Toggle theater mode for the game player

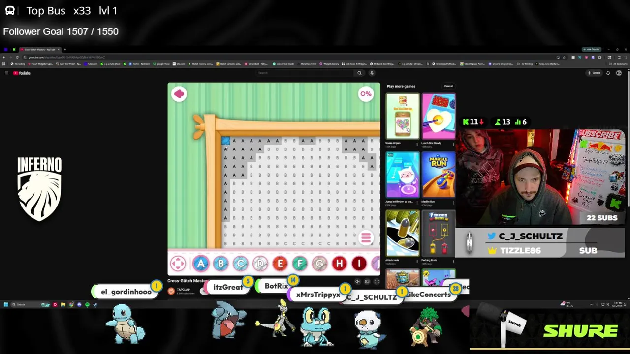[x=367, y=282]
